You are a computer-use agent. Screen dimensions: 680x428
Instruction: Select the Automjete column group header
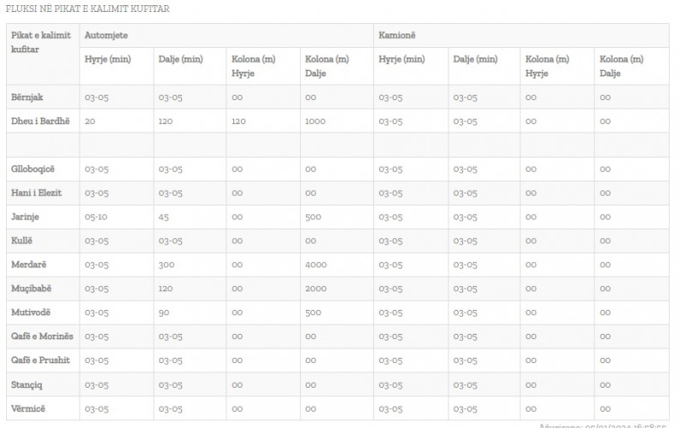coord(105,35)
